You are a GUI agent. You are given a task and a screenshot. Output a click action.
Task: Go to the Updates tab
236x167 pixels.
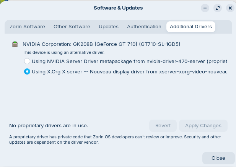tap(109, 27)
